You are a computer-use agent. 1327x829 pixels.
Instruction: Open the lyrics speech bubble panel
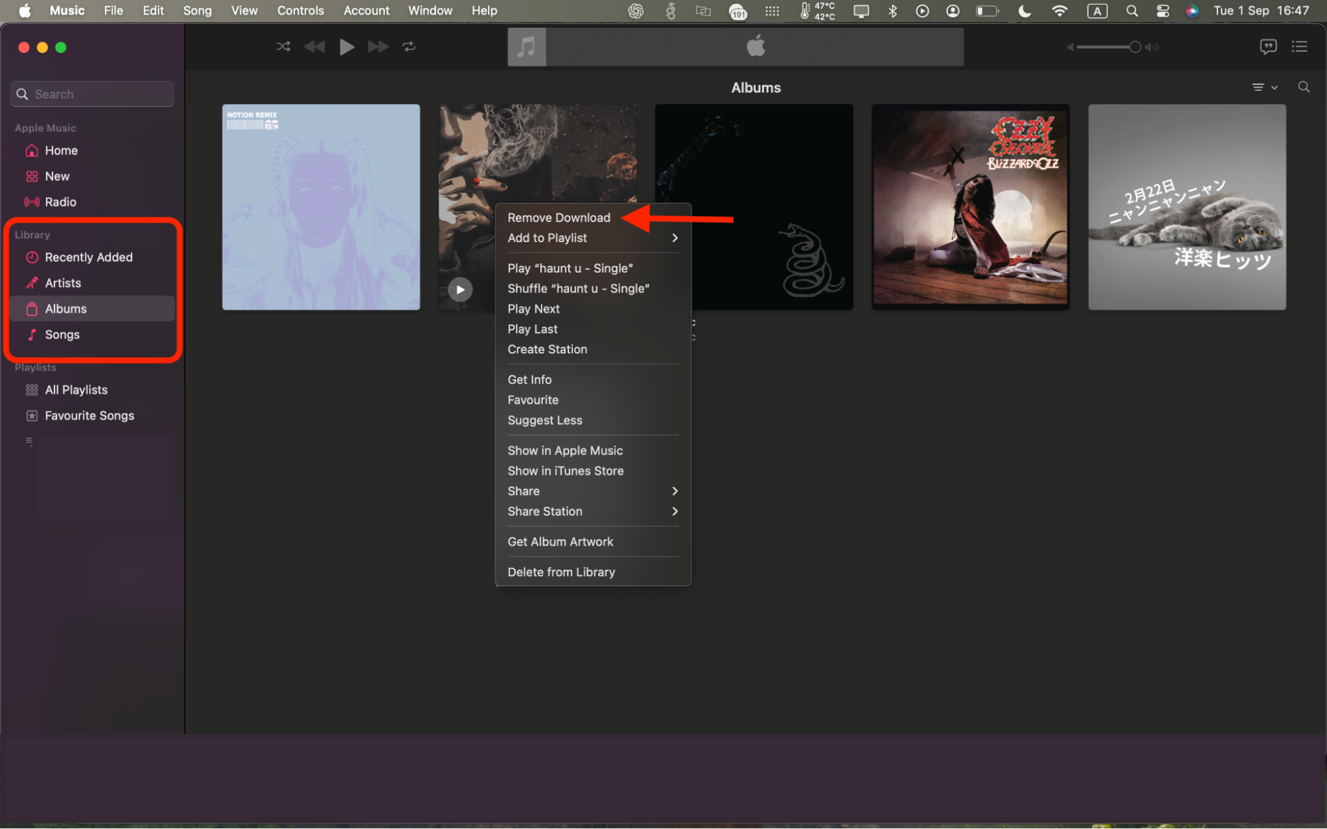click(x=1268, y=46)
